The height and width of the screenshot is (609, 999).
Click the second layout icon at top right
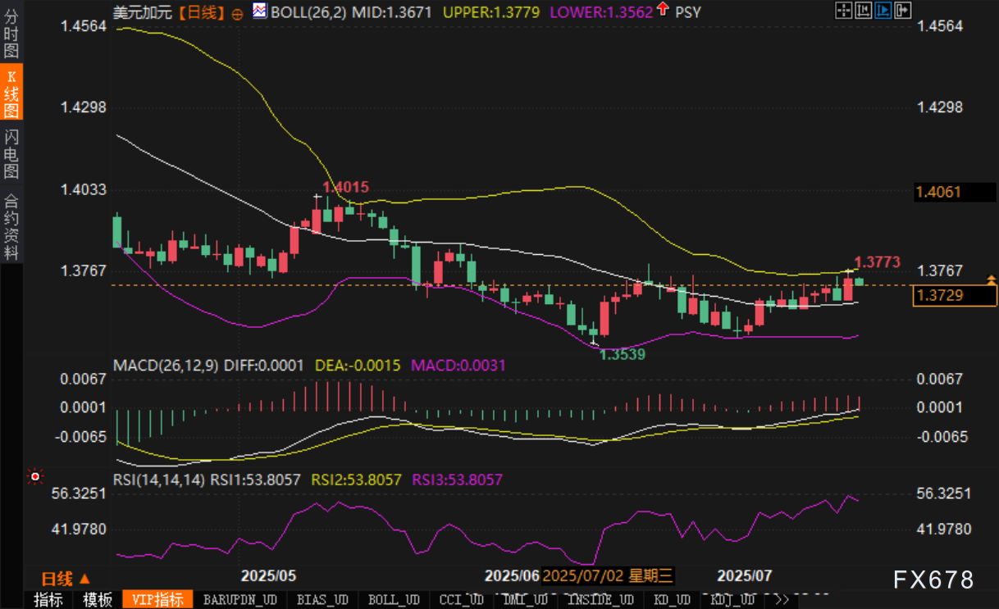point(862,11)
